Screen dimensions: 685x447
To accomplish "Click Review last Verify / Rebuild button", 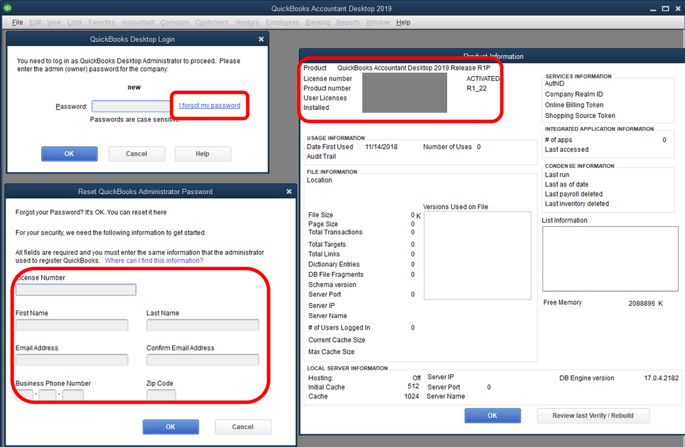I will [593, 415].
